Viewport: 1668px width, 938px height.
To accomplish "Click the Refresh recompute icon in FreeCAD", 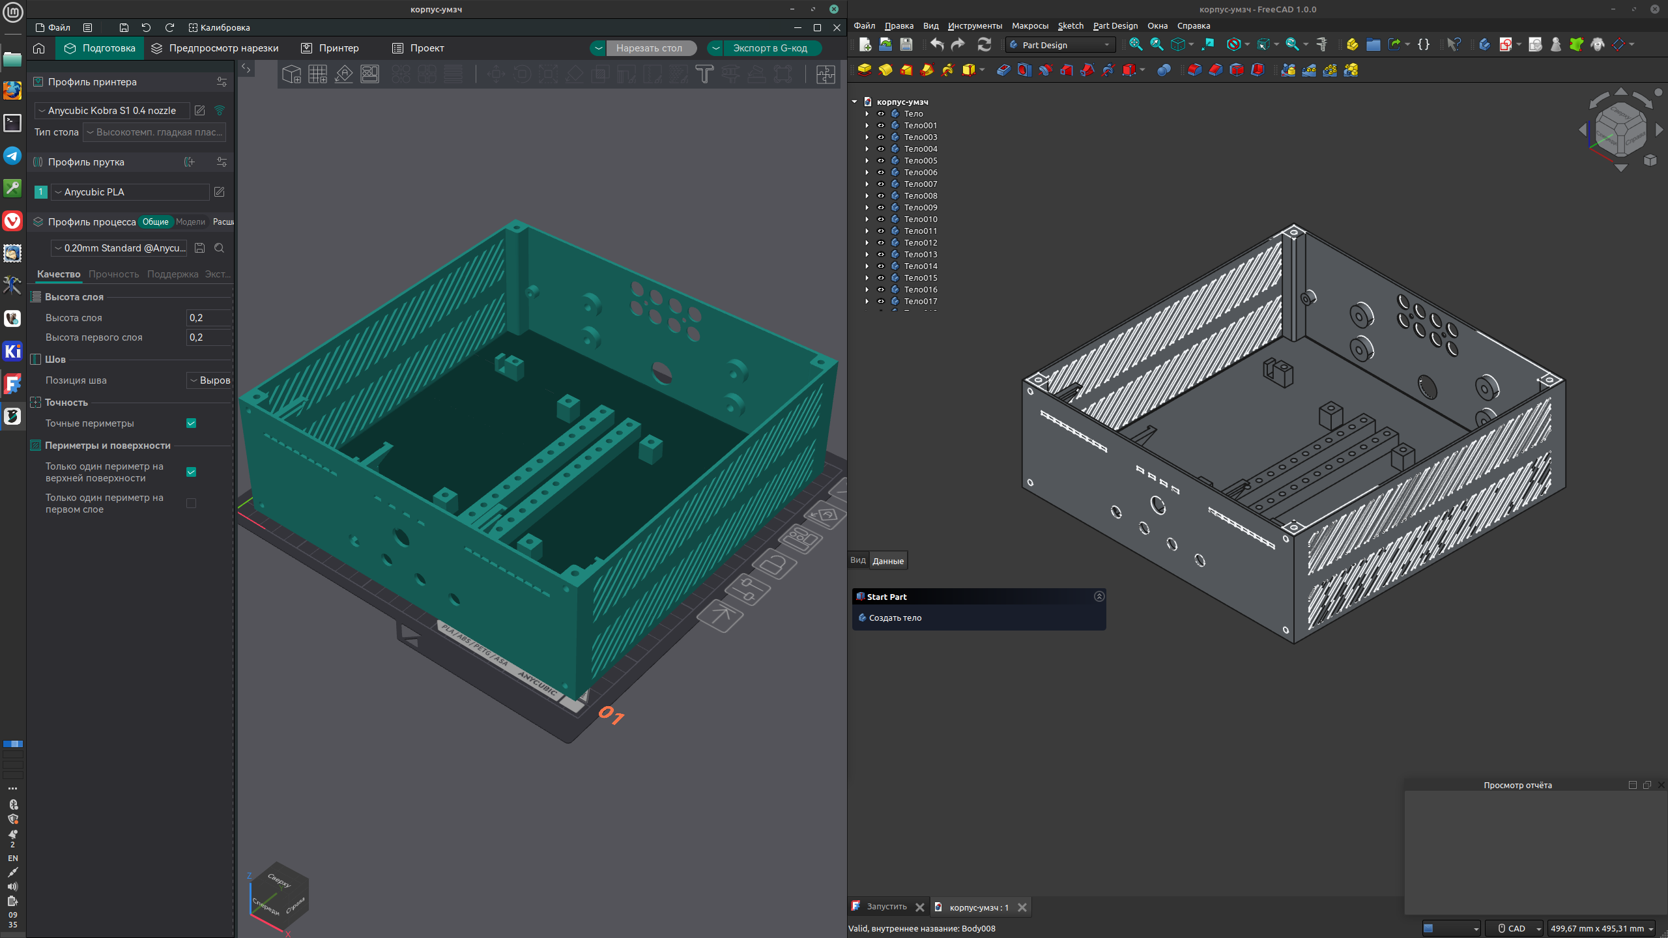I will click(984, 44).
